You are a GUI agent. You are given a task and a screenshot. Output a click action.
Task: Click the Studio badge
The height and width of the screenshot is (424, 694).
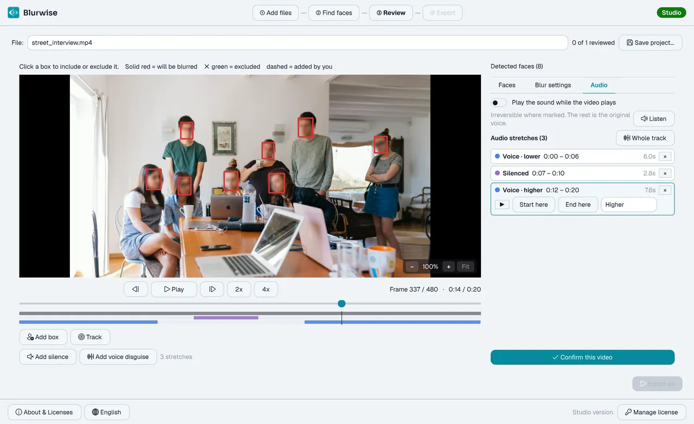coord(671,12)
